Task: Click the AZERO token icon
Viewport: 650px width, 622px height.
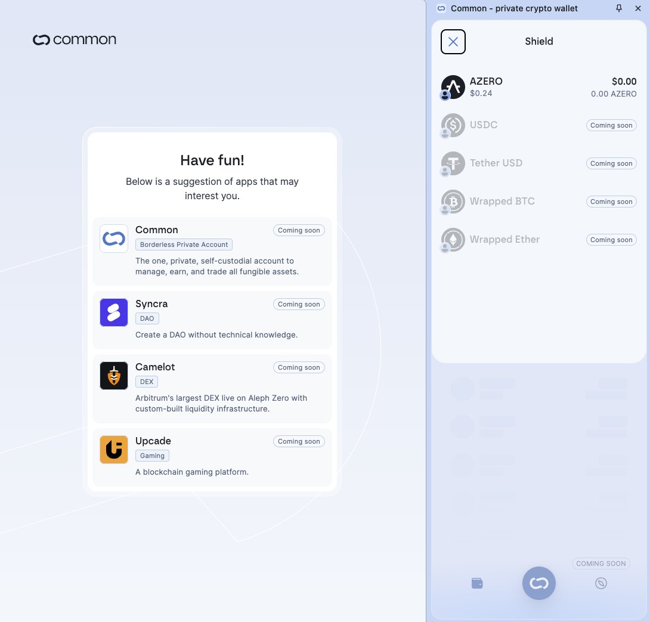Action: click(x=453, y=87)
